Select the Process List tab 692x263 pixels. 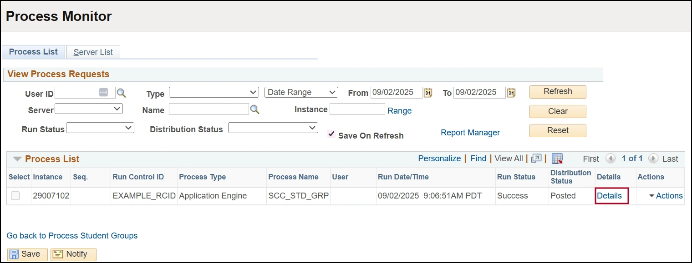click(33, 52)
